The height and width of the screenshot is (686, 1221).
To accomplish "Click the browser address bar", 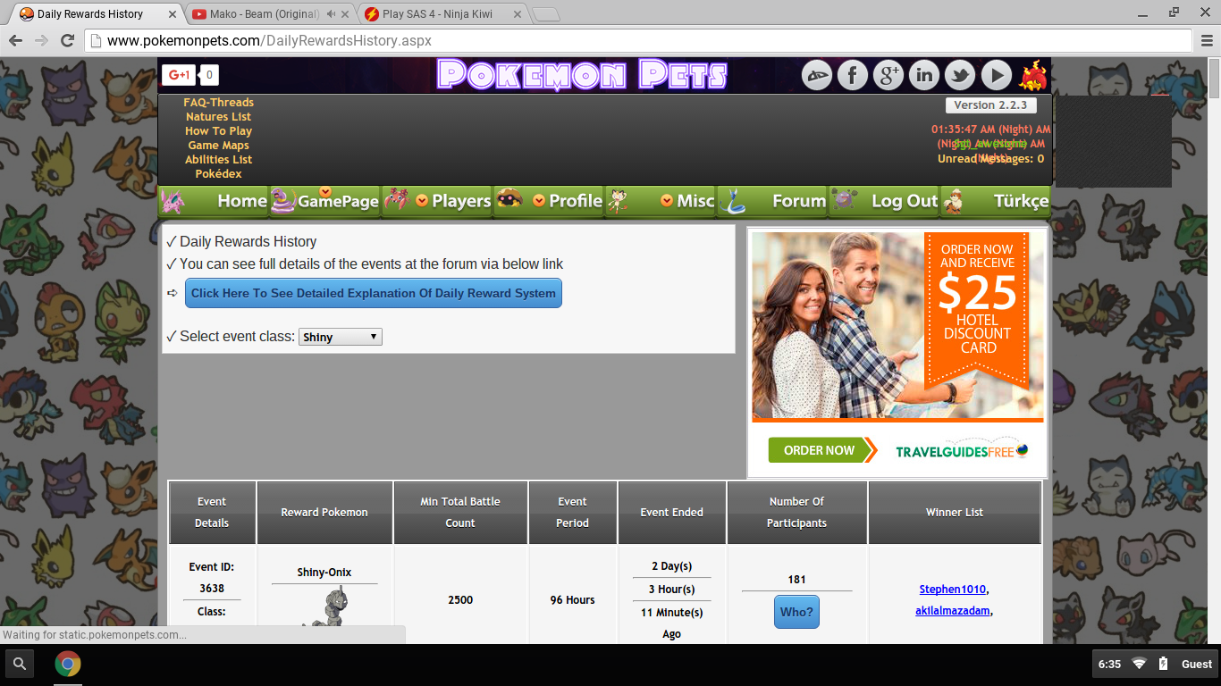I will point(626,41).
